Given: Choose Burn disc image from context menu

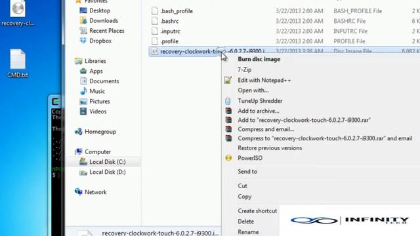Looking at the screenshot, I should click(x=259, y=59).
